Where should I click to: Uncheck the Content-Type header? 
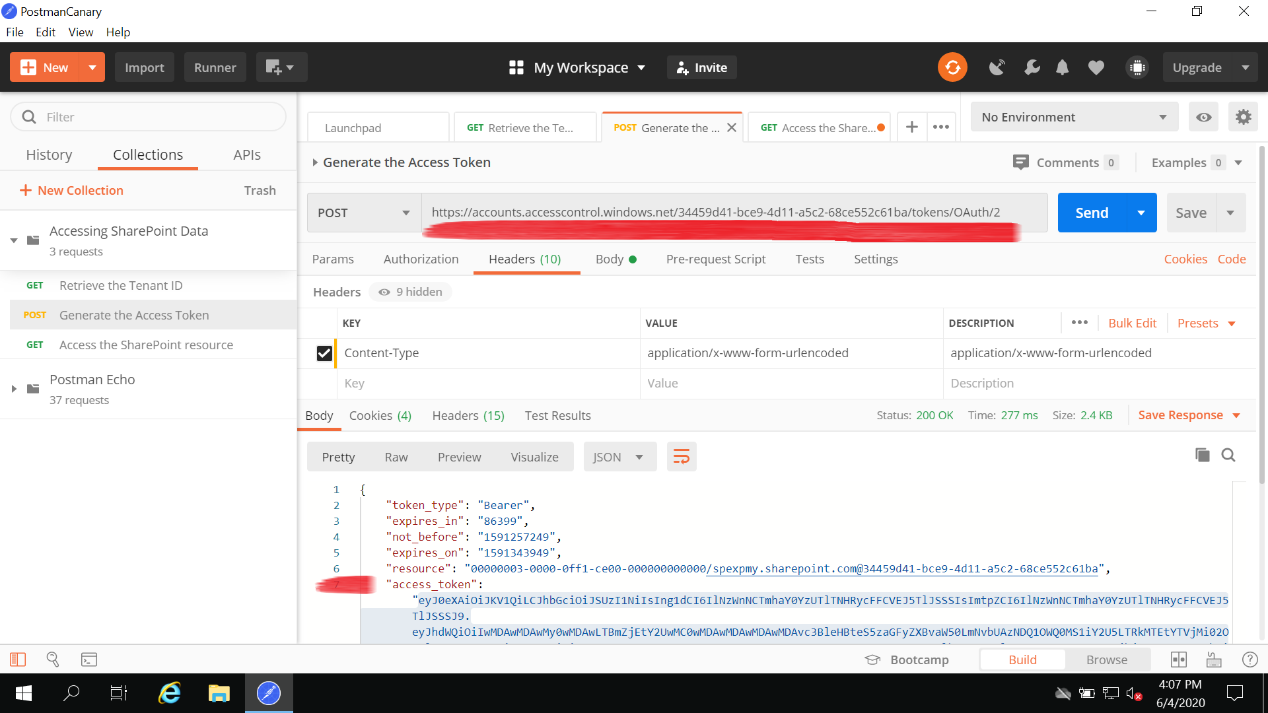pyautogui.click(x=324, y=353)
